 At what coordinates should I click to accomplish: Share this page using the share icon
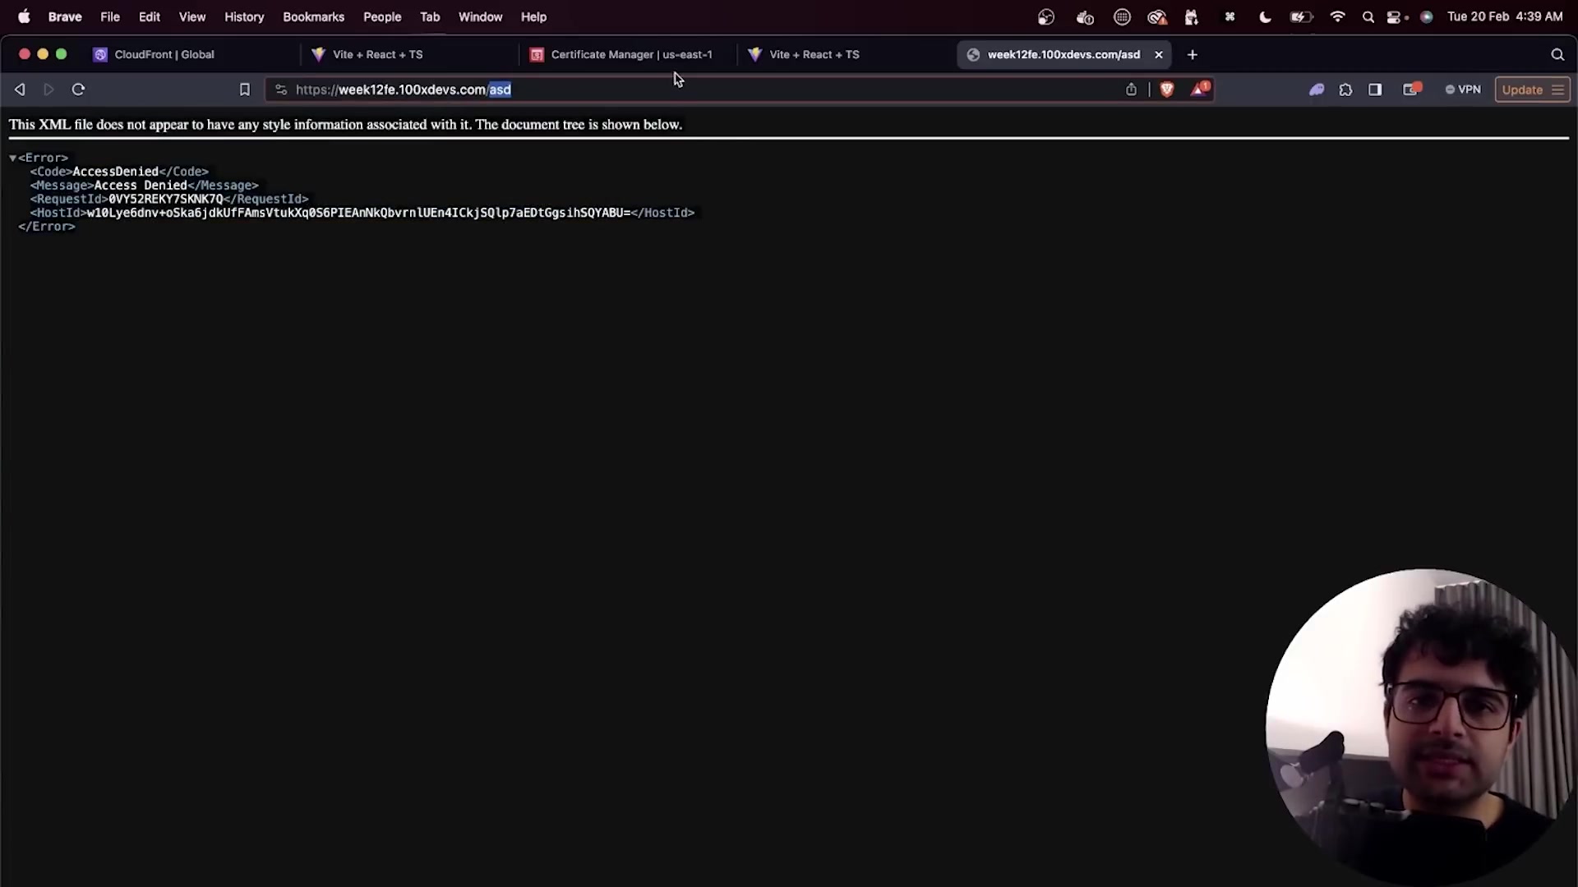(1131, 90)
